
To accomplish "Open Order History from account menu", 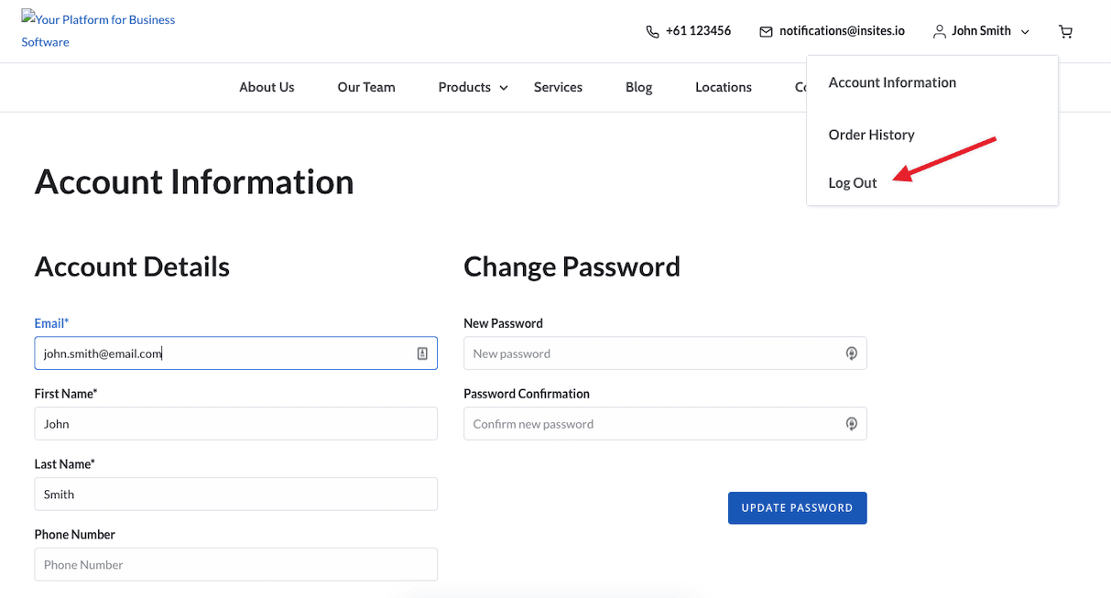I will coord(871,135).
